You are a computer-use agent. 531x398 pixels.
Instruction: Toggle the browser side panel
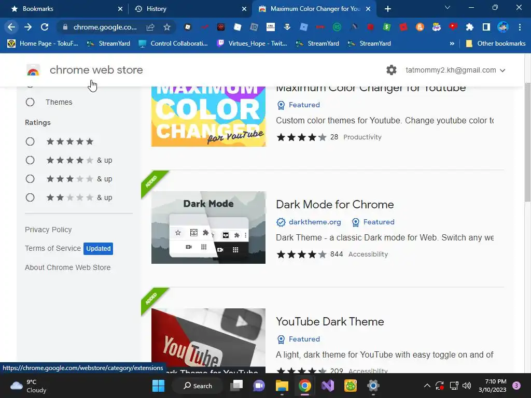click(486, 27)
